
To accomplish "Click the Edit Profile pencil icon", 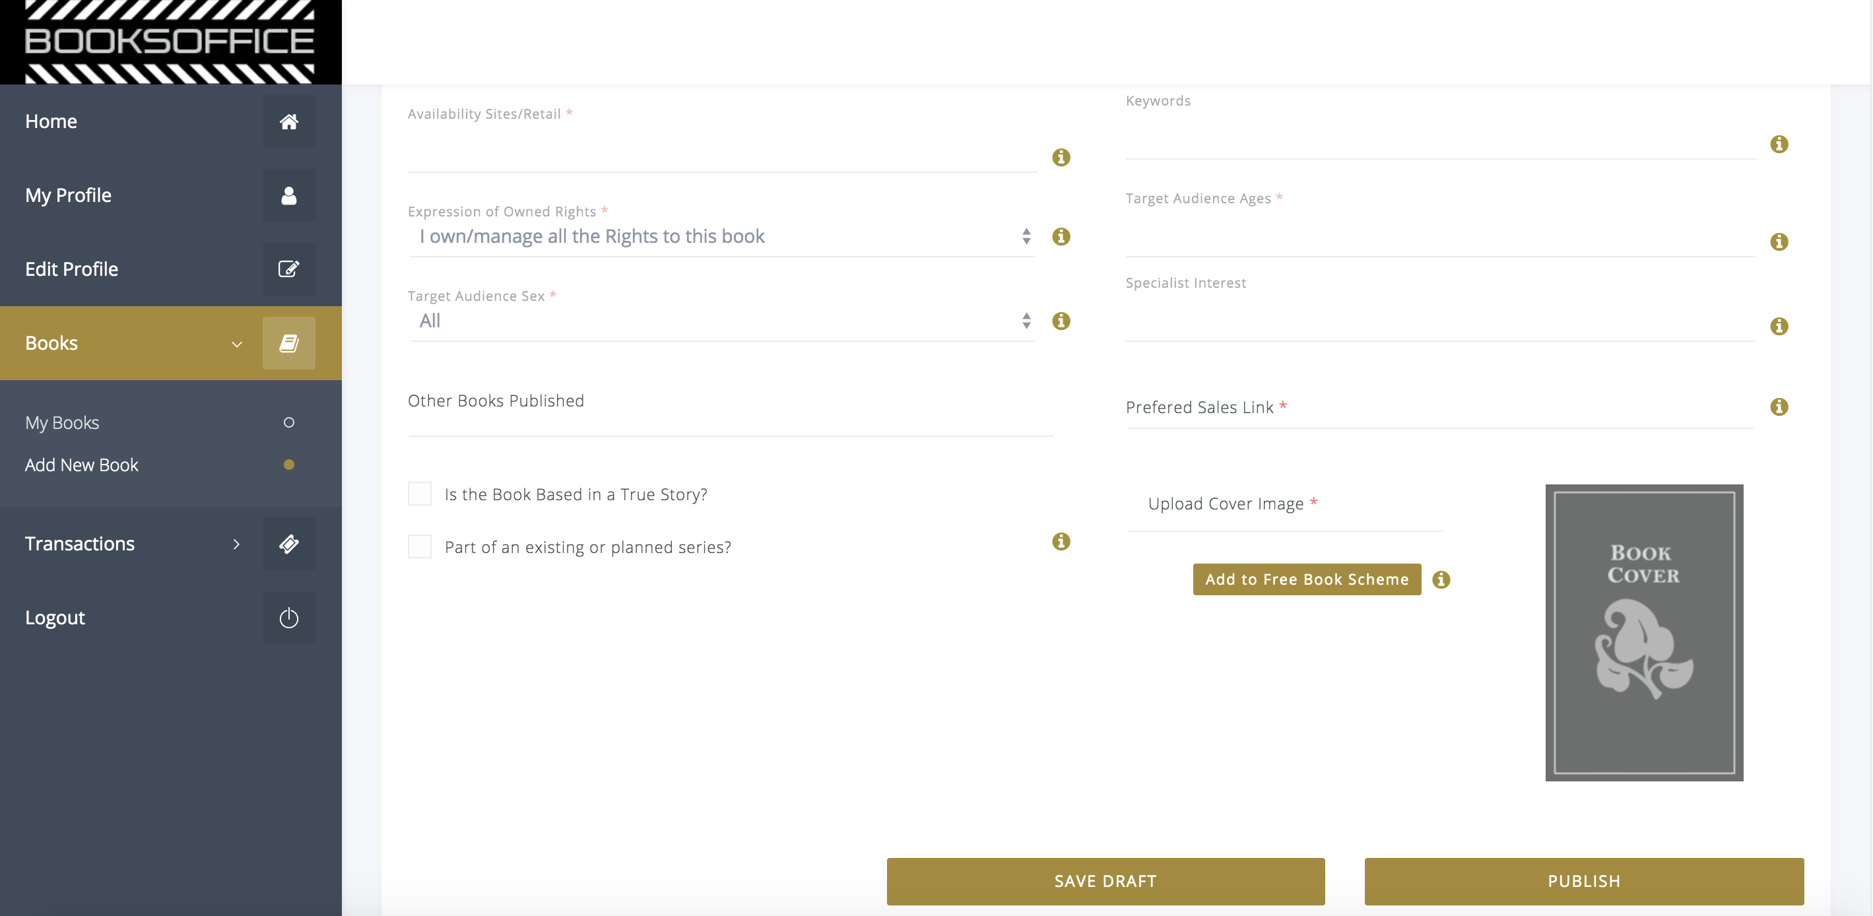I will click(288, 269).
